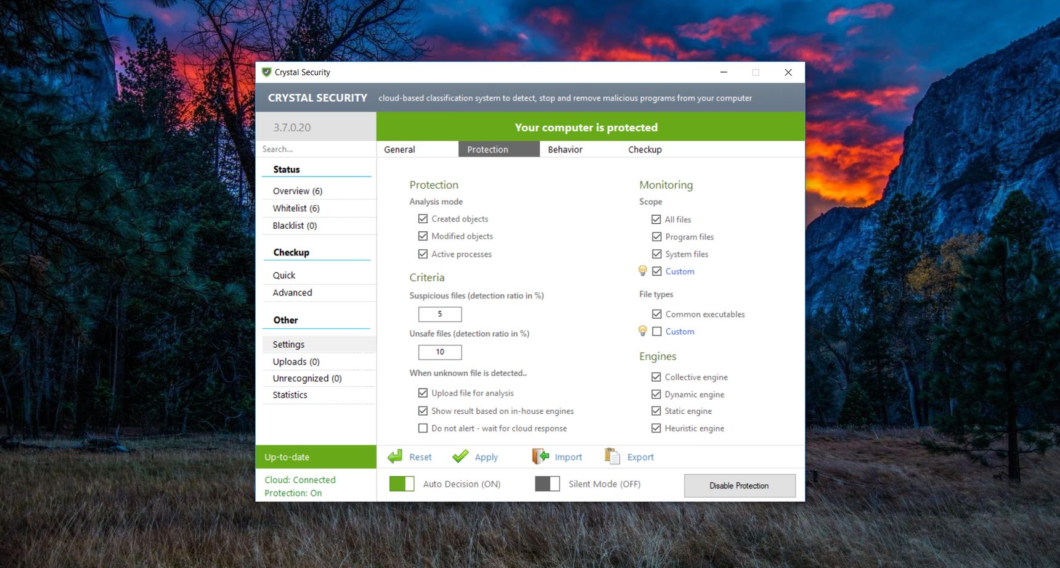Screen dimensions: 1060x568
Task: Click the Export text label
Action: click(x=640, y=457)
